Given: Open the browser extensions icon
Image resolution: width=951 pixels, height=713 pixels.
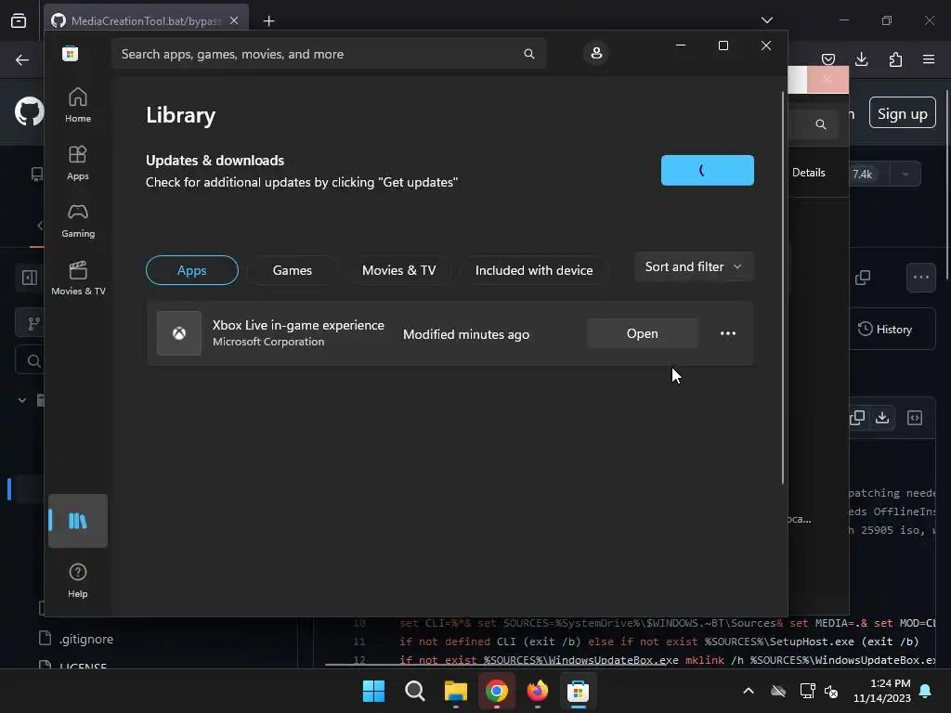Looking at the screenshot, I should pos(895,59).
